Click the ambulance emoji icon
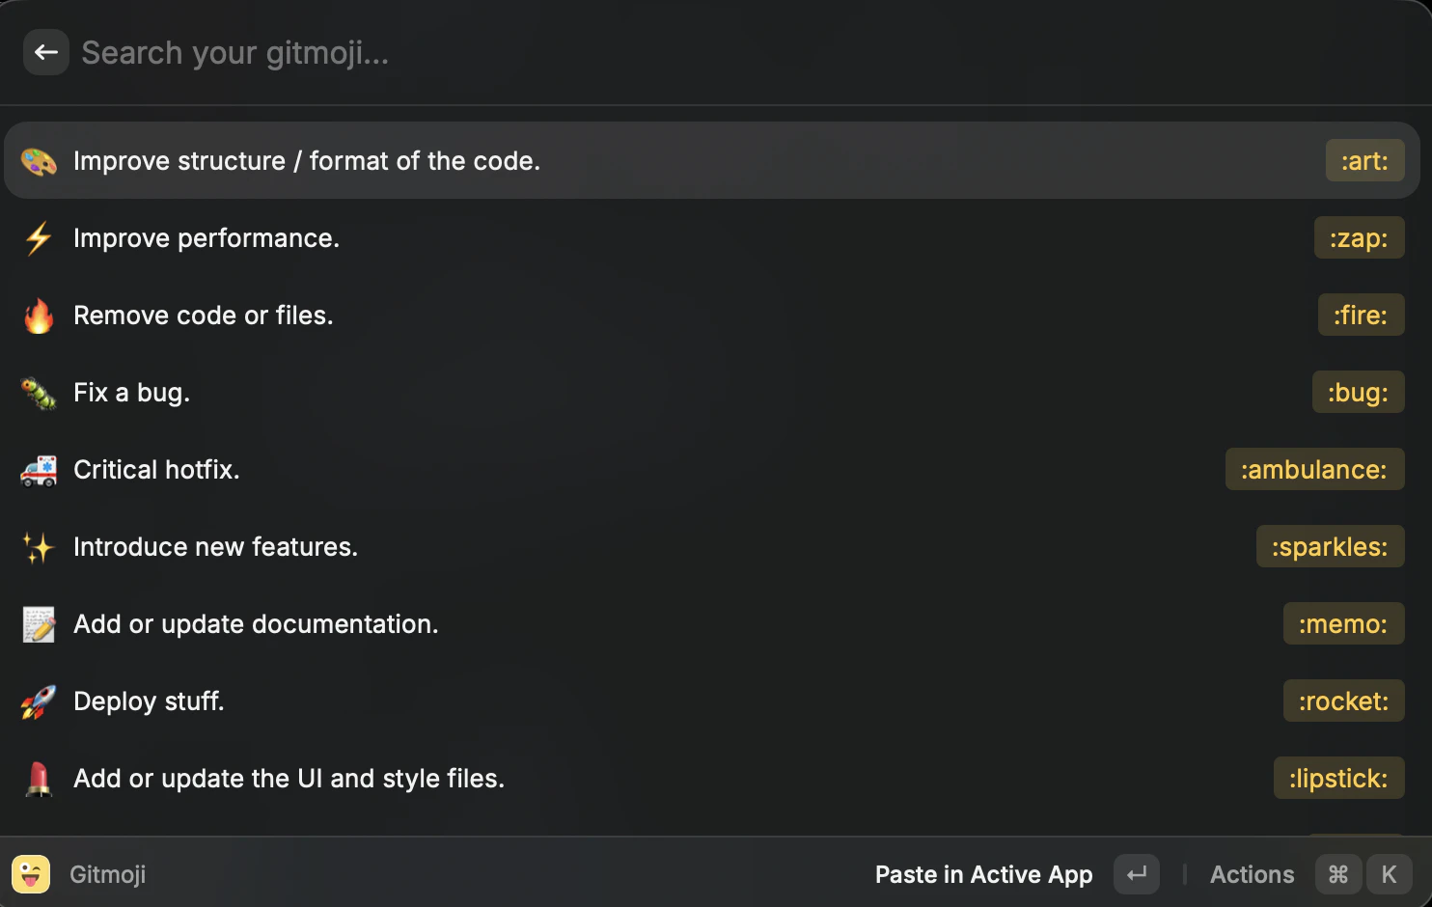 click(x=39, y=470)
